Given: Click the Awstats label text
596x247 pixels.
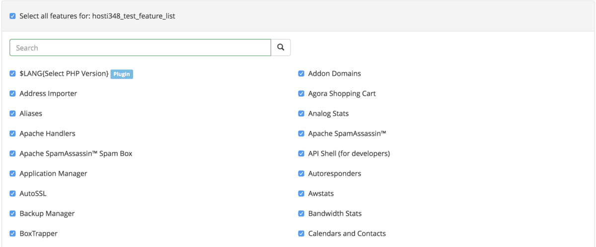Looking at the screenshot, I should point(321,194).
